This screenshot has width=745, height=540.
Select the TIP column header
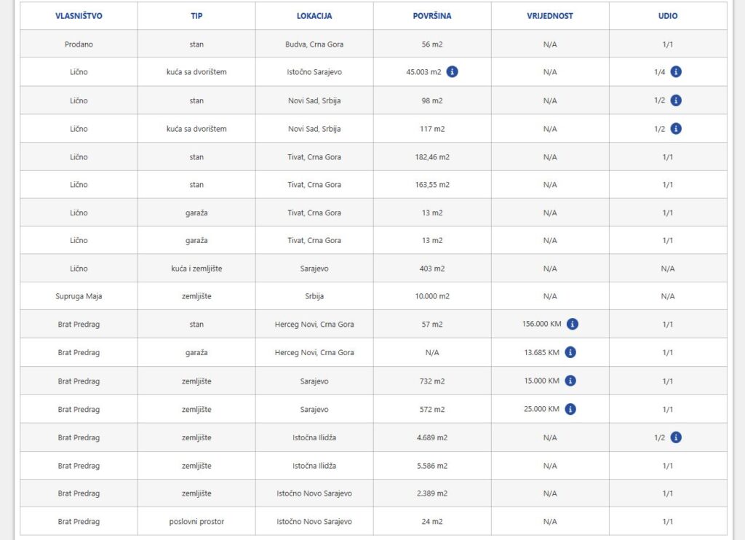196,16
